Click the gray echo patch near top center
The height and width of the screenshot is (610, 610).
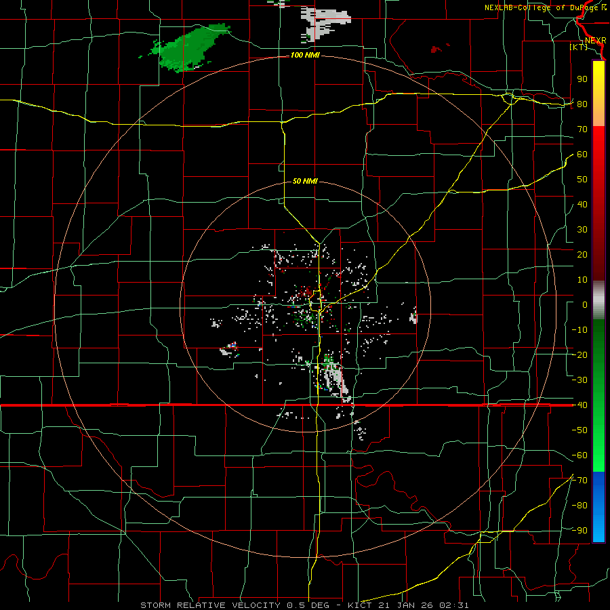(x=325, y=24)
